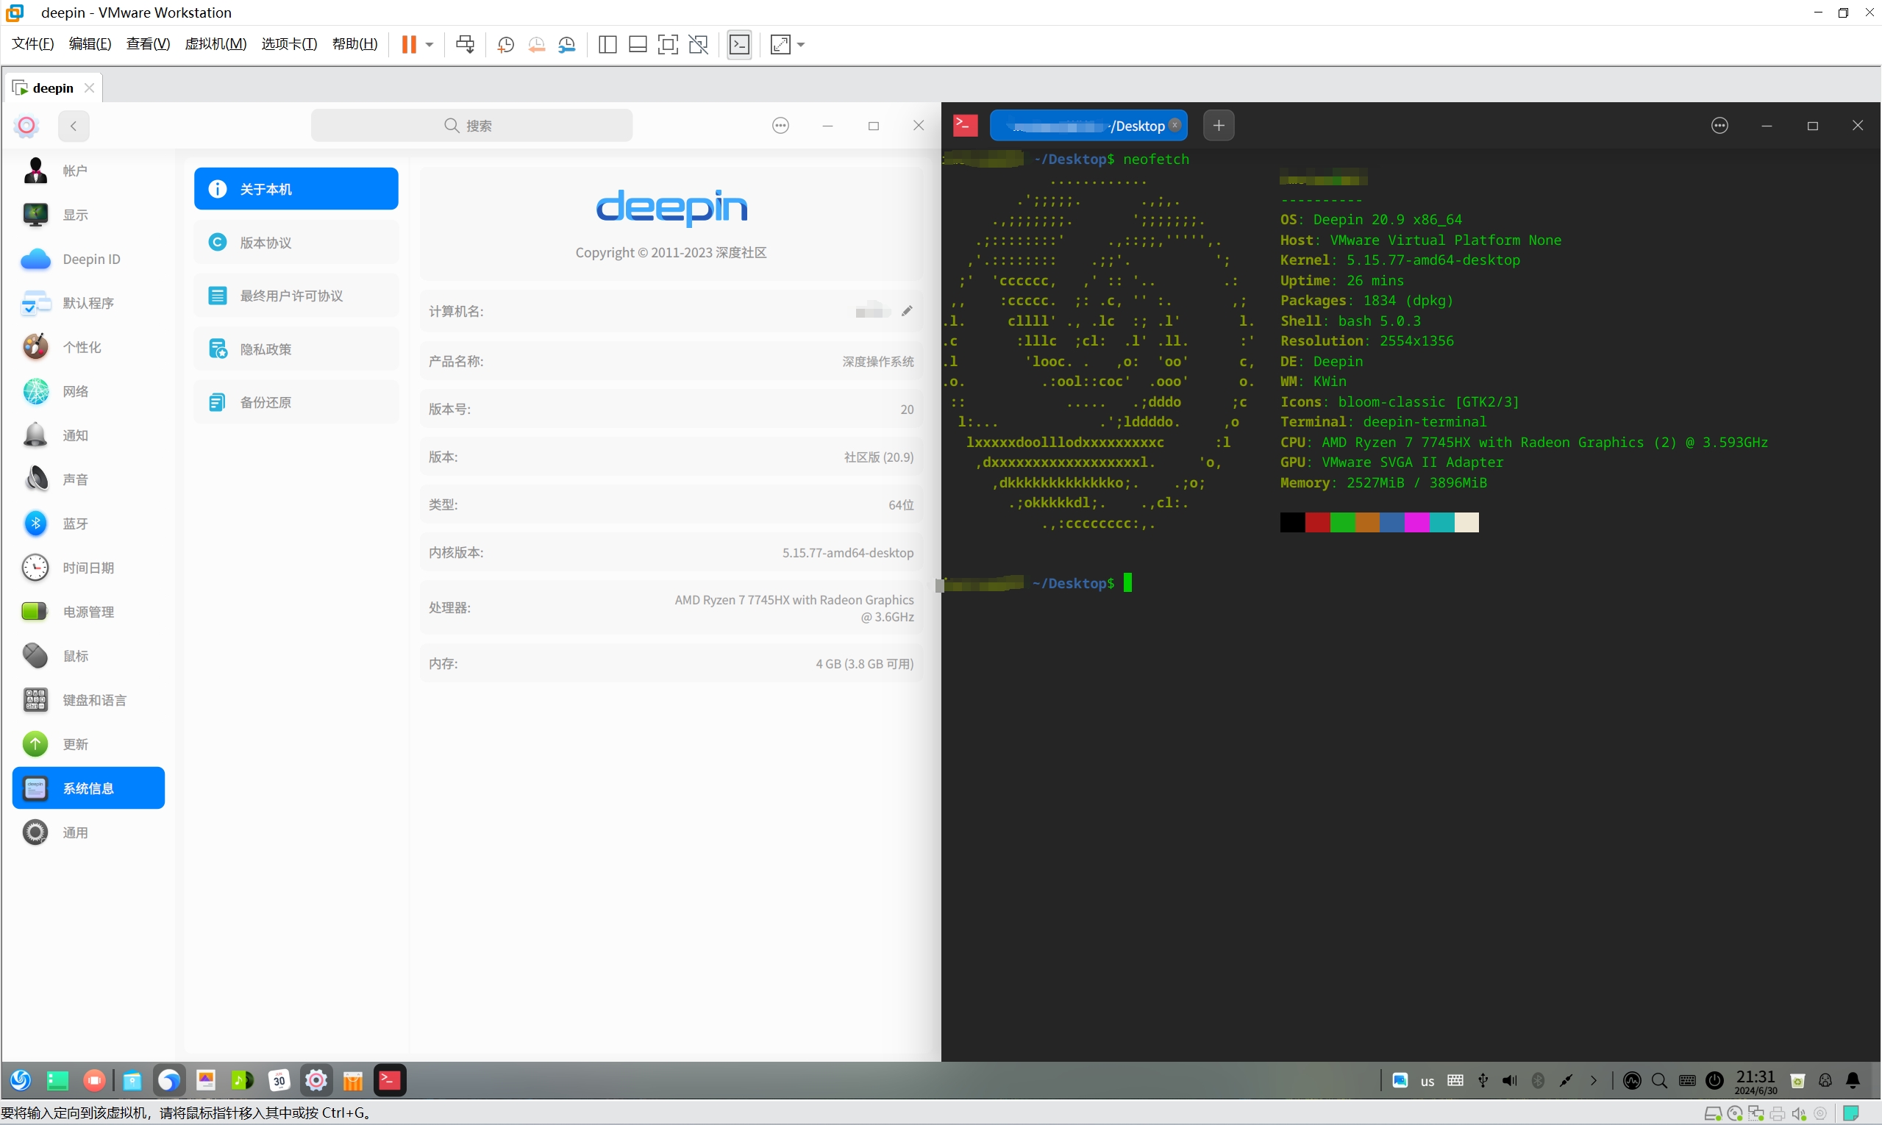
Task: Toggle the thumbnail bar view icon
Action: (x=638, y=44)
